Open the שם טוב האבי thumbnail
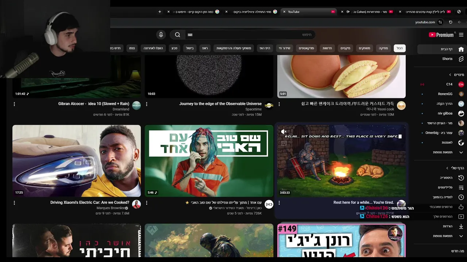This screenshot has width=467, height=262. click(209, 161)
